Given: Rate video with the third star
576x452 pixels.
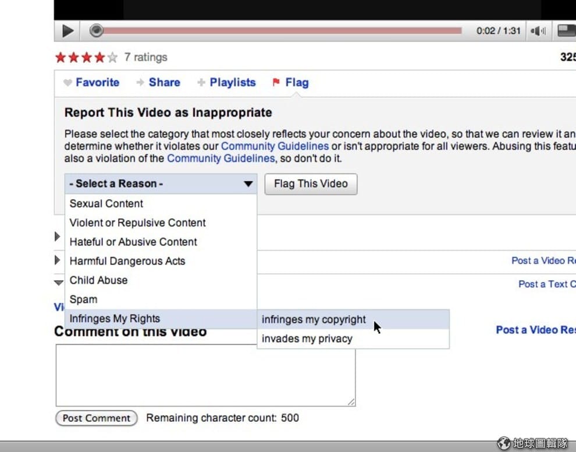Looking at the screenshot, I should pos(87,57).
